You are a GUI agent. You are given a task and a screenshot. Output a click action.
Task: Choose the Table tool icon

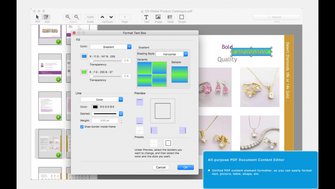pyautogui.click(x=170, y=17)
